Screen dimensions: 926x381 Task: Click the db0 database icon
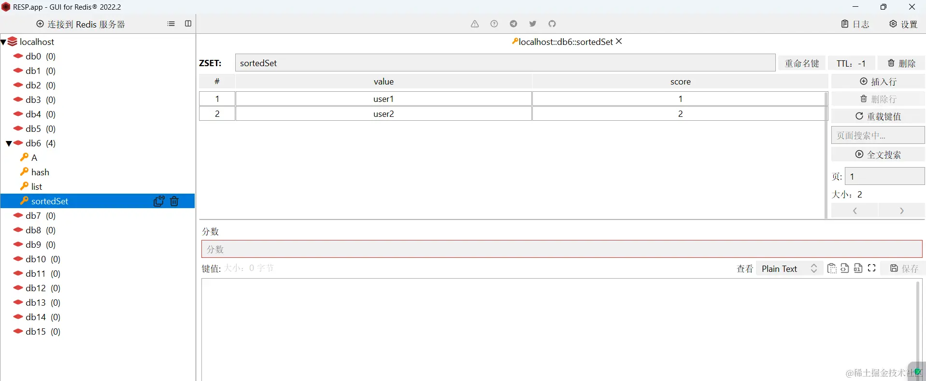pyautogui.click(x=18, y=56)
